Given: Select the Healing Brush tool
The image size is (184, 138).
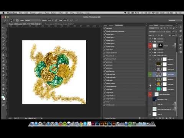Looking at the screenshot, I should click(x=3, y=48).
